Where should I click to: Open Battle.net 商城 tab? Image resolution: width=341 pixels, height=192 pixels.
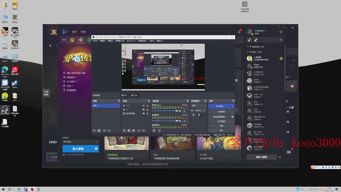pyautogui.click(x=83, y=32)
